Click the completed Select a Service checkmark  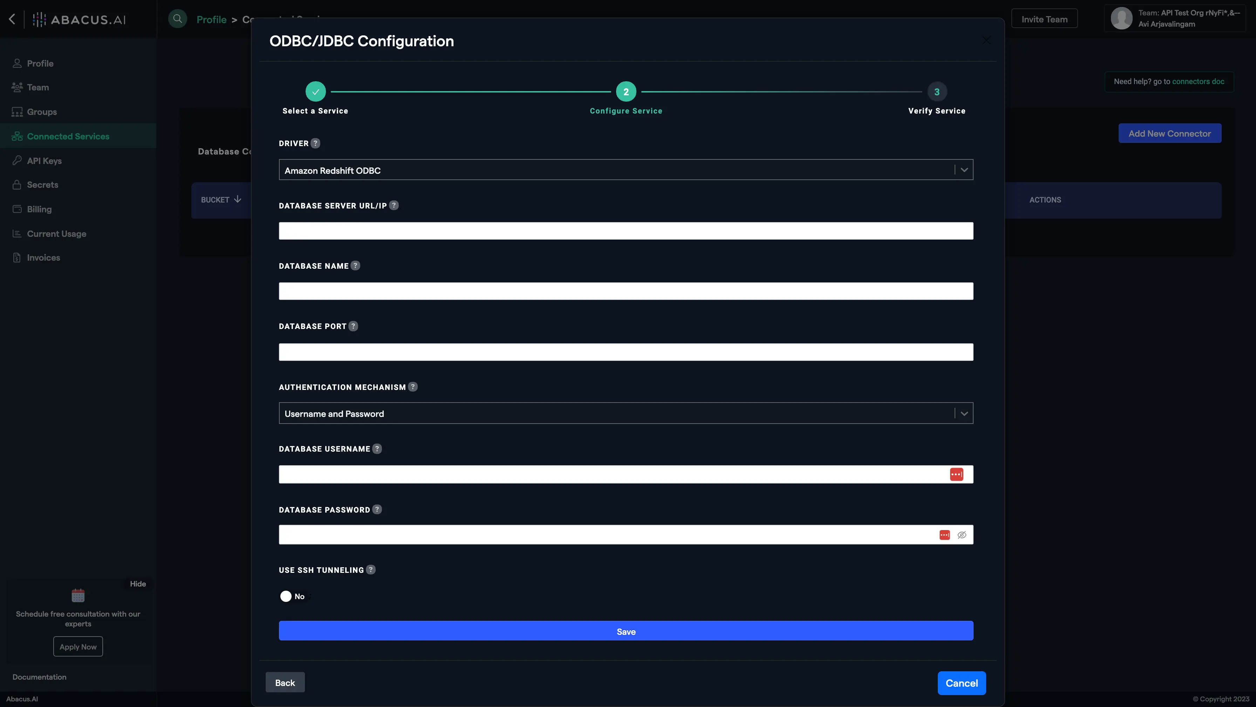point(315,91)
